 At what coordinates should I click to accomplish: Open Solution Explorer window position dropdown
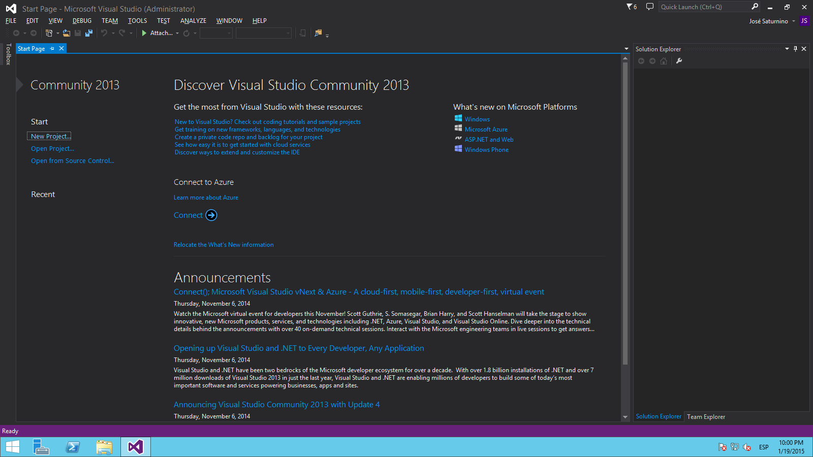coord(787,49)
